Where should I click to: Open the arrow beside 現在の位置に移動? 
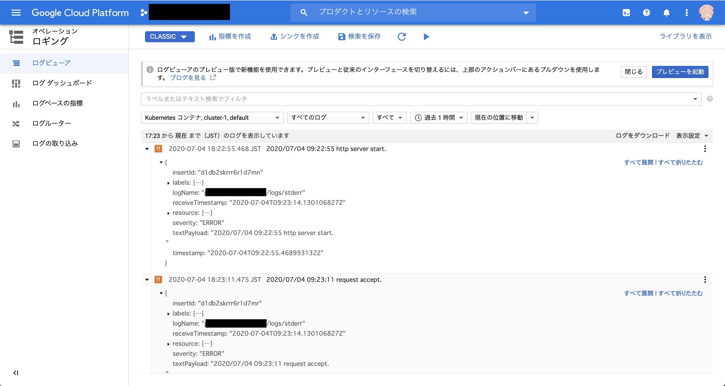pos(532,118)
